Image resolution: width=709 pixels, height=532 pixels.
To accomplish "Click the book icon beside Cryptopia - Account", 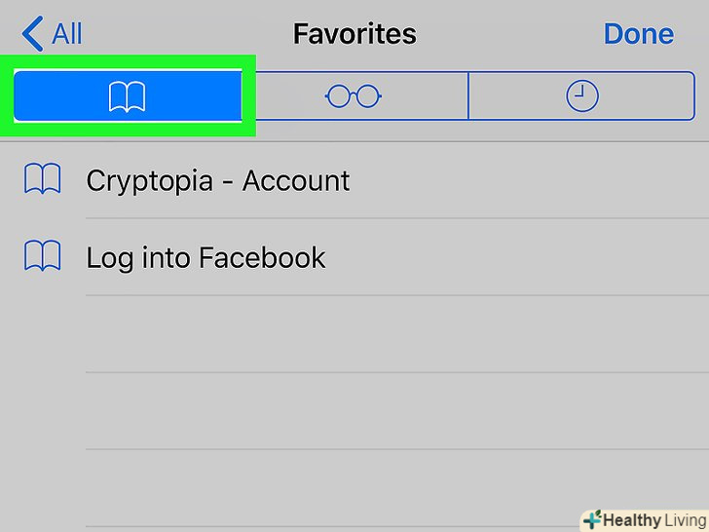I will click(x=42, y=180).
